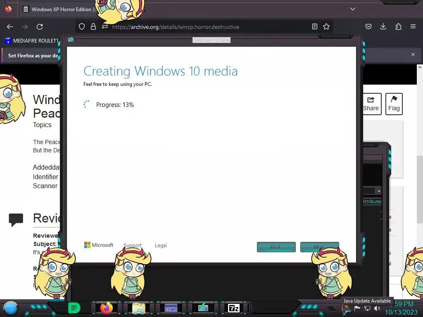
Task: Toggle reader view icon
Action: (314, 26)
